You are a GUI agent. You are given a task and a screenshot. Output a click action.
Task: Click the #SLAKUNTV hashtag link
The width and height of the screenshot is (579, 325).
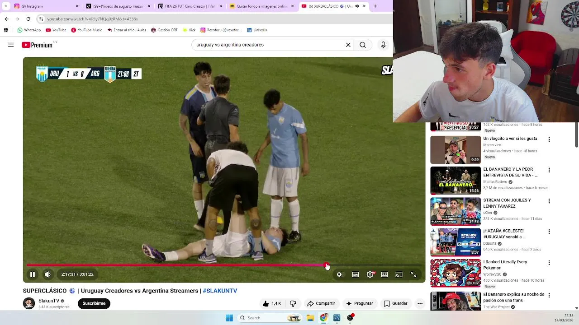coord(220,291)
